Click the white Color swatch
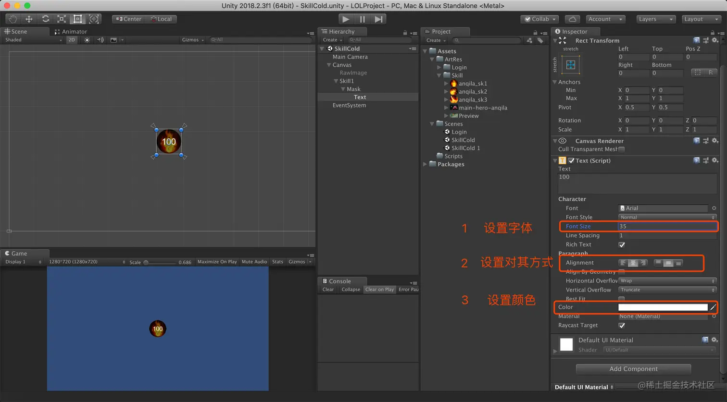Screen dimensions: 727x402 663,307
